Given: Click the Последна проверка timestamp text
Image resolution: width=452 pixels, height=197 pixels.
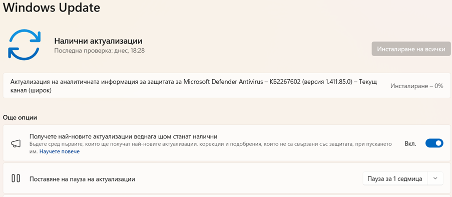Looking at the screenshot, I should [100, 51].
